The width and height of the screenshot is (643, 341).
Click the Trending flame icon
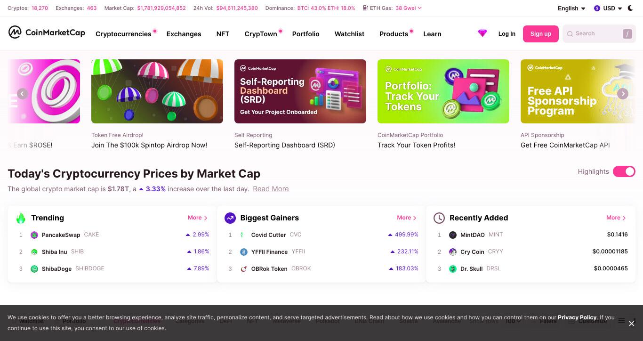click(21, 218)
